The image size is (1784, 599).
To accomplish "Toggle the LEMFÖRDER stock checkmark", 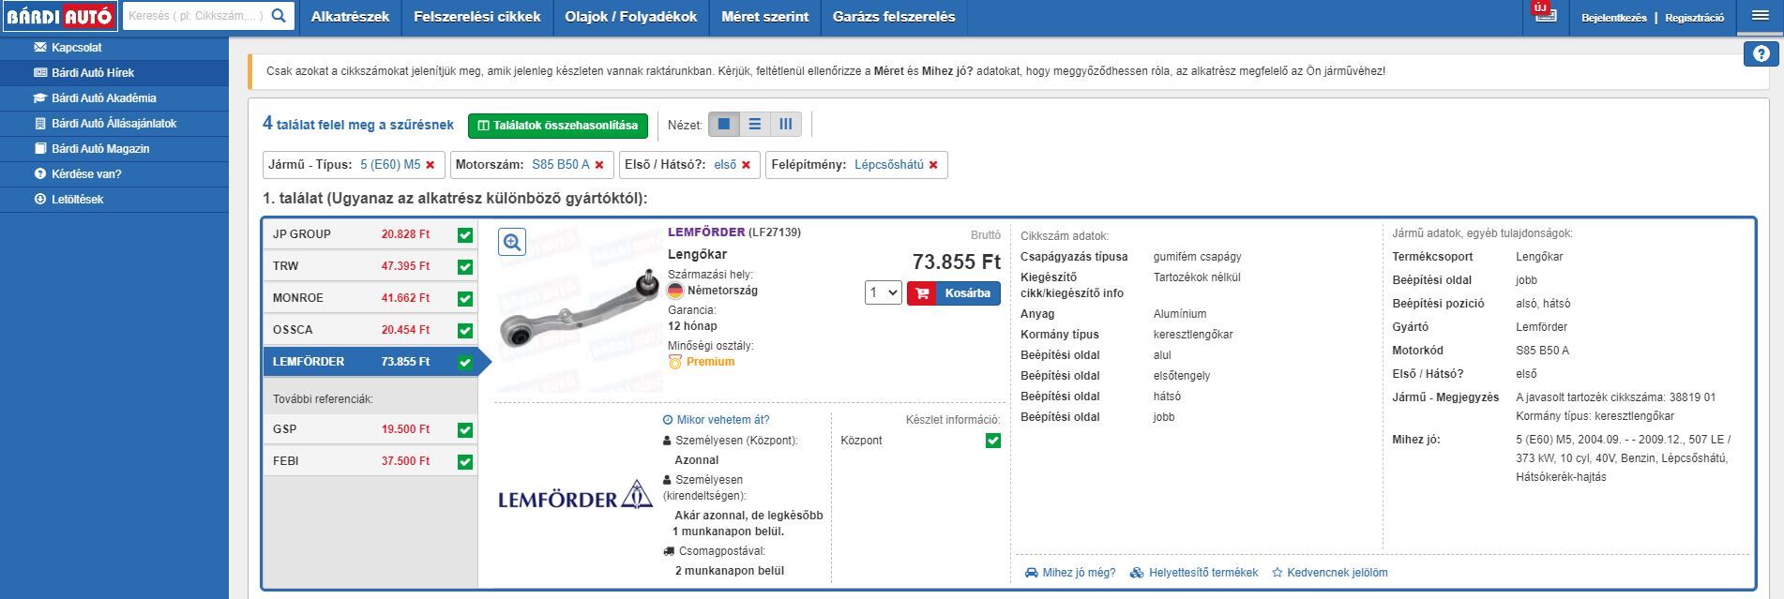I will [x=465, y=363].
